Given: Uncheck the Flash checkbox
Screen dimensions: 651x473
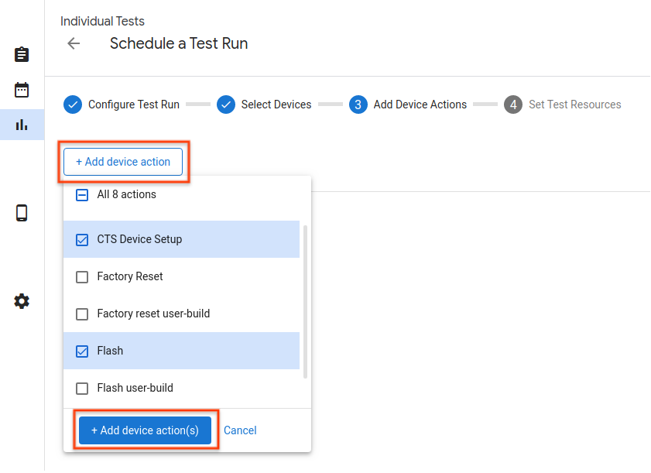Looking at the screenshot, I should coord(82,351).
